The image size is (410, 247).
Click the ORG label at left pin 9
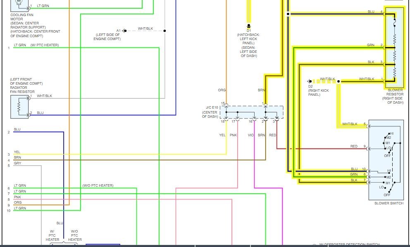coord(18,202)
